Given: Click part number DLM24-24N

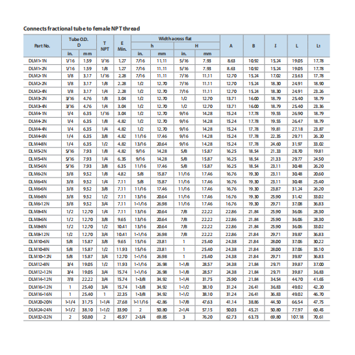Looking at the screenshot, I should click(x=40, y=309).
